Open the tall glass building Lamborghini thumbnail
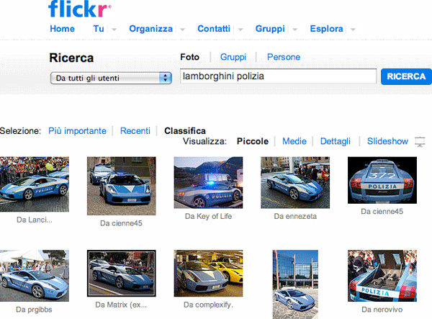432x319 pixels. (295, 284)
